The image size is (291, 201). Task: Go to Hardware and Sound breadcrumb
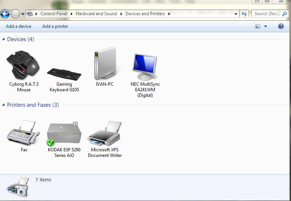(96, 14)
